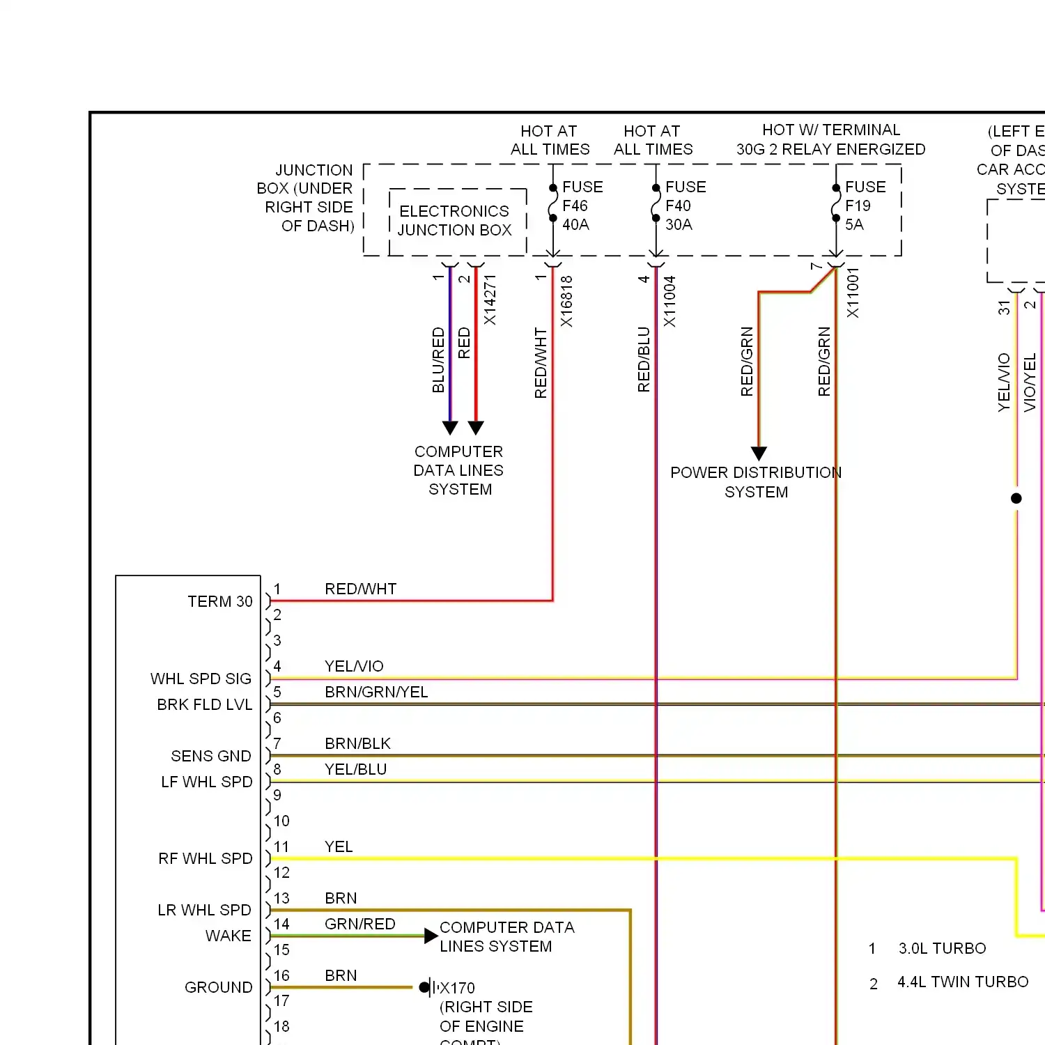
Task: Click COMPUTER DATA LINES SYSTEM below junction box
Action: pos(458,470)
